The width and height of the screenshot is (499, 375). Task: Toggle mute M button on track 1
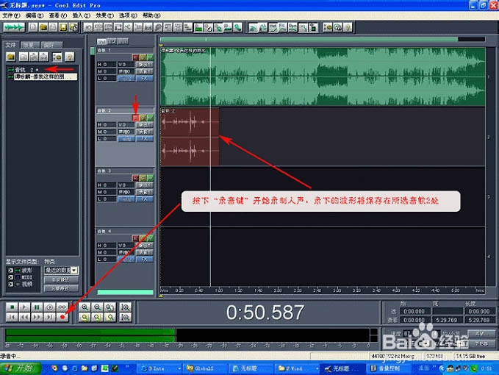point(150,57)
